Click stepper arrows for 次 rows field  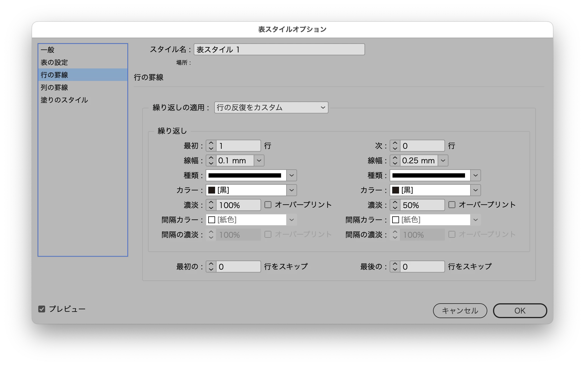(x=395, y=146)
